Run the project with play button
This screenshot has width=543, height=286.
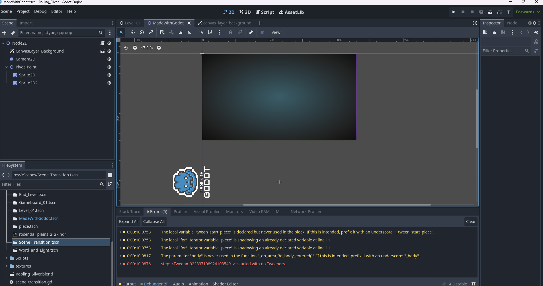[454, 12]
